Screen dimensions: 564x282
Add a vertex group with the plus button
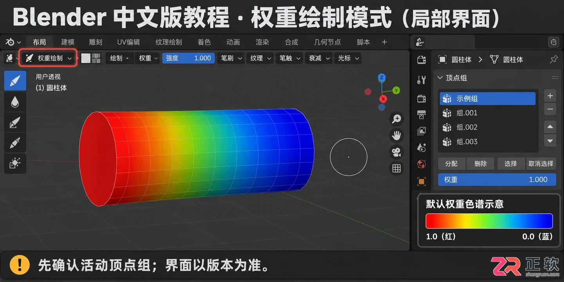tap(550, 96)
